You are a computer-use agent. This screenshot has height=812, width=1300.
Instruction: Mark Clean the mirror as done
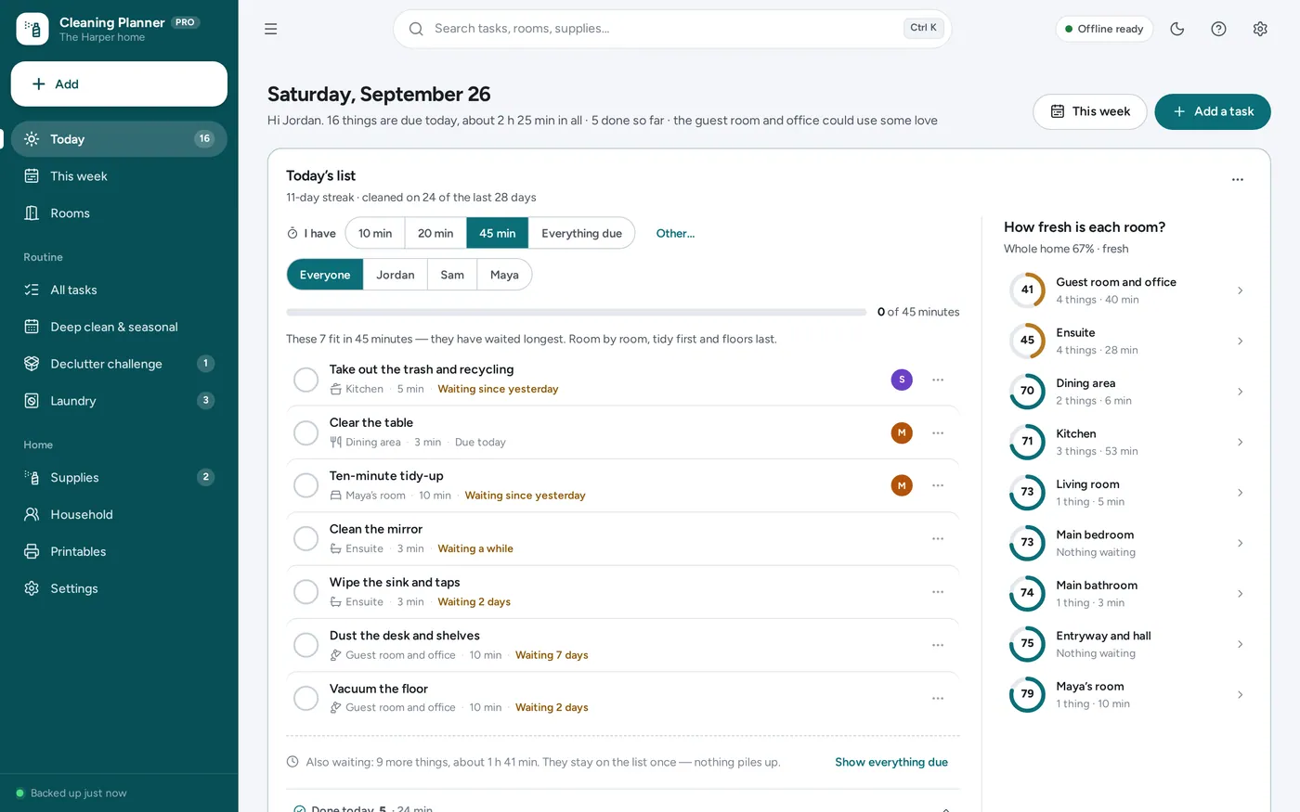[x=305, y=538]
